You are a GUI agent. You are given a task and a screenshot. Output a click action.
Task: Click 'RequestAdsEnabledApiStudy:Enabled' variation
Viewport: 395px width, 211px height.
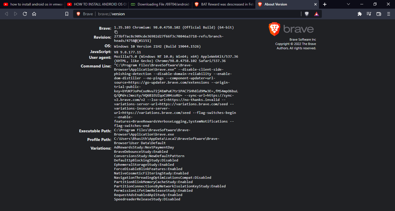coord(148,195)
